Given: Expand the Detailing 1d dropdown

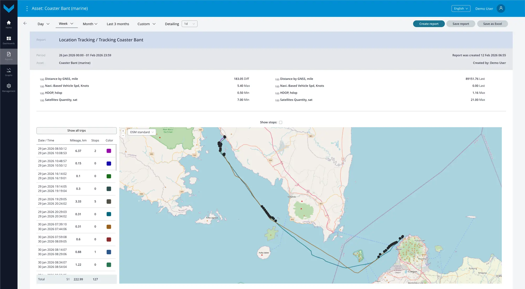Looking at the screenshot, I should pos(190,24).
